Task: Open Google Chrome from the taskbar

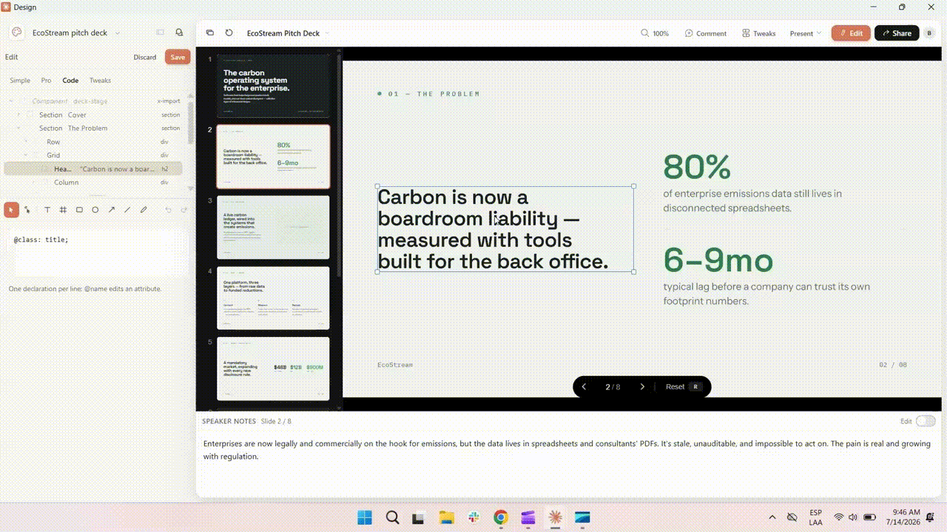Action: tap(501, 517)
